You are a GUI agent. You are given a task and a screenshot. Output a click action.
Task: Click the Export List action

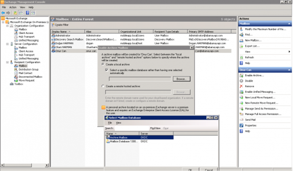252,46
